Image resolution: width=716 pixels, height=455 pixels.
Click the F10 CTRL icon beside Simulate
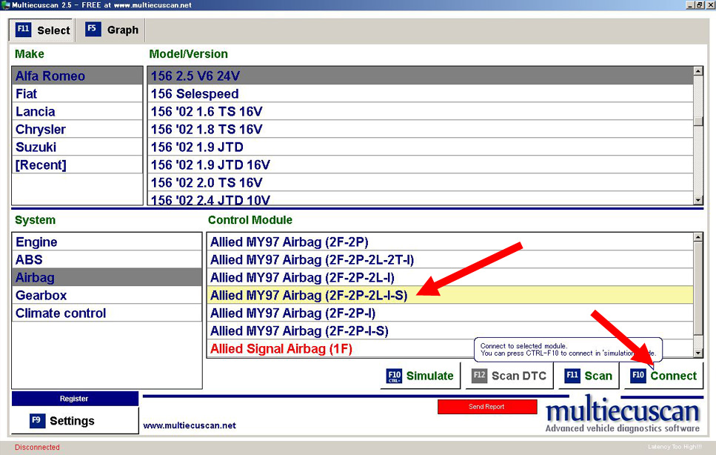(x=394, y=376)
